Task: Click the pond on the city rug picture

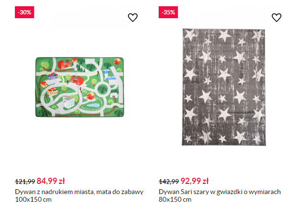Action: 93,103
